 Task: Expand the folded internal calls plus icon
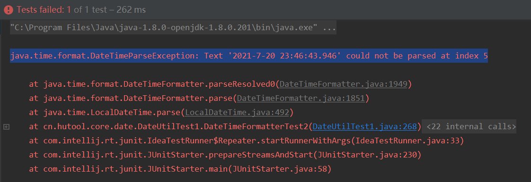point(6,127)
